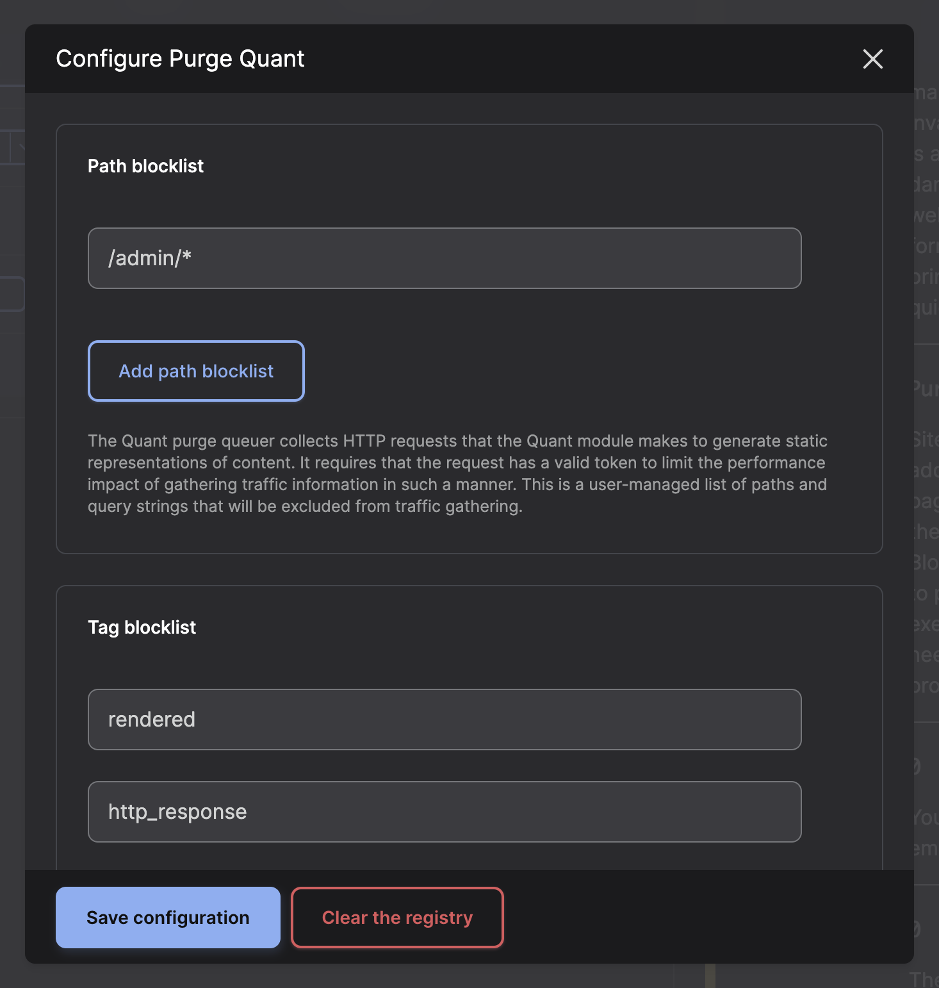Screen dimensions: 939x988
Task: Focus the 'rendered' tag blocklist field
Action: click(x=445, y=720)
